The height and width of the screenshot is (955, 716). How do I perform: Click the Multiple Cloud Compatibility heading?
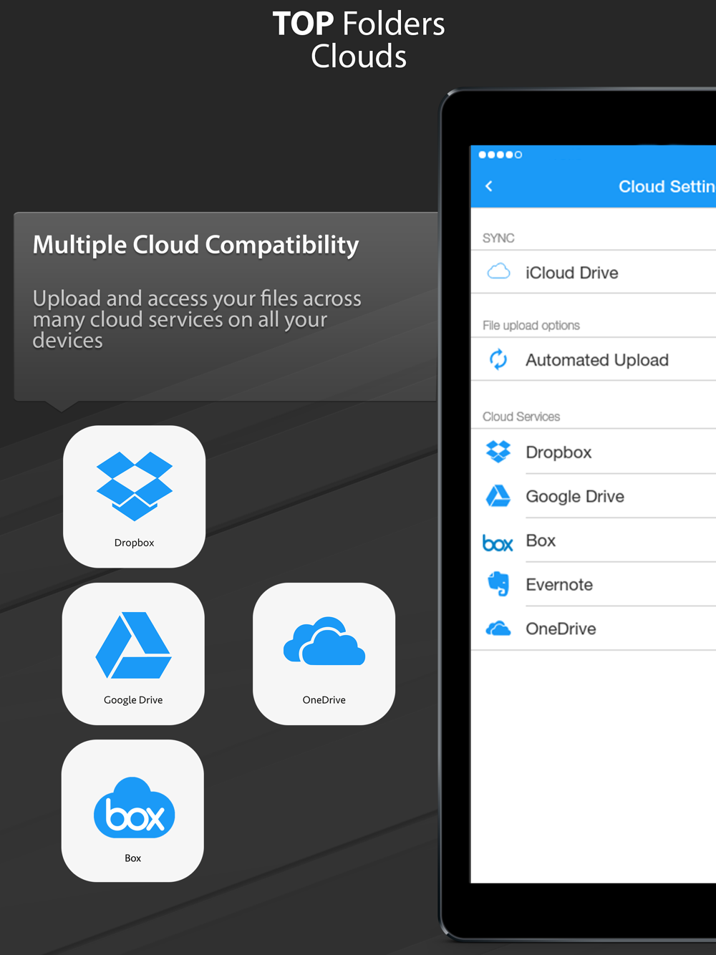point(196,246)
